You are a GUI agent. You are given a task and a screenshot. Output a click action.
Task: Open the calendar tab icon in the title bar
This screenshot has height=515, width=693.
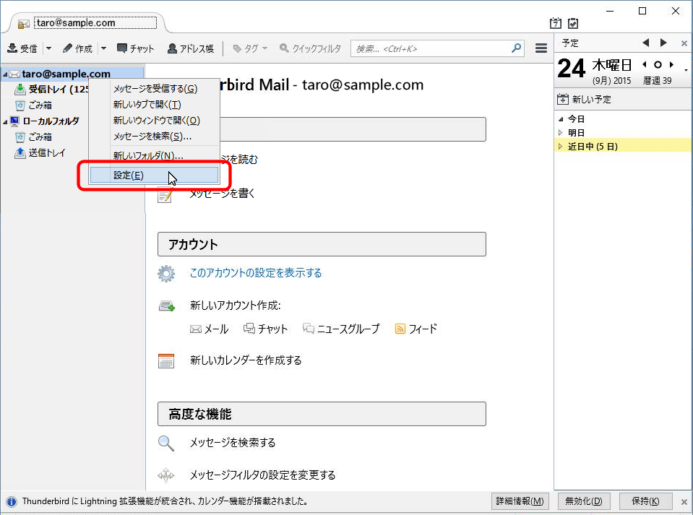(x=556, y=23)
